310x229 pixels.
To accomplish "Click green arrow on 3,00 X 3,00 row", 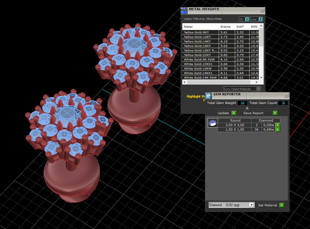I will pos(278,125).
